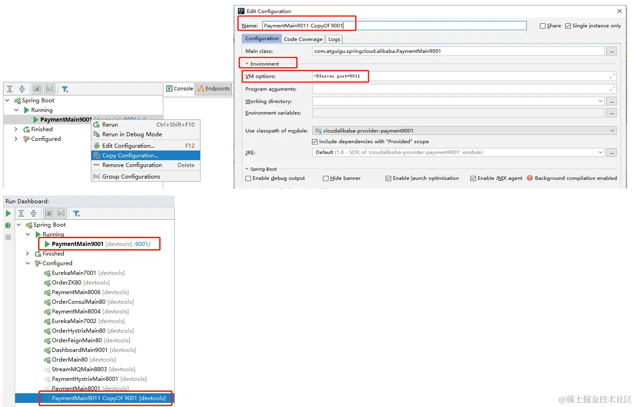
Task: Click the IntelliJ icon in Edit Configuration title
Action: coord(241,11)
